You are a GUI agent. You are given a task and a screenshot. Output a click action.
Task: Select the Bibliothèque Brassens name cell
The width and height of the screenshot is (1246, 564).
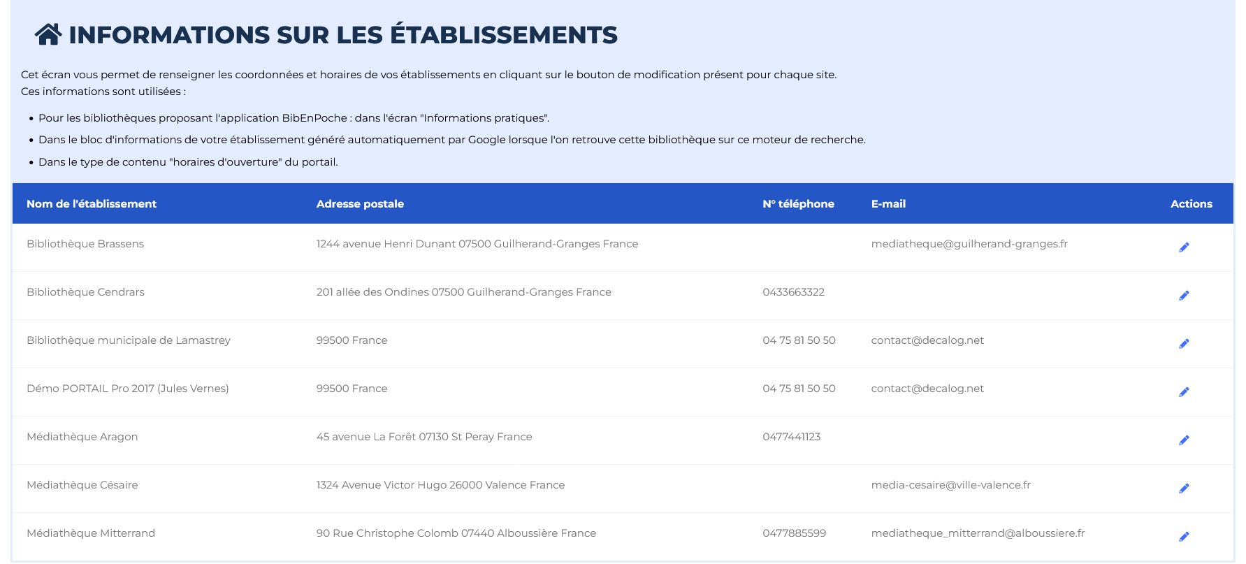point(85,244)
